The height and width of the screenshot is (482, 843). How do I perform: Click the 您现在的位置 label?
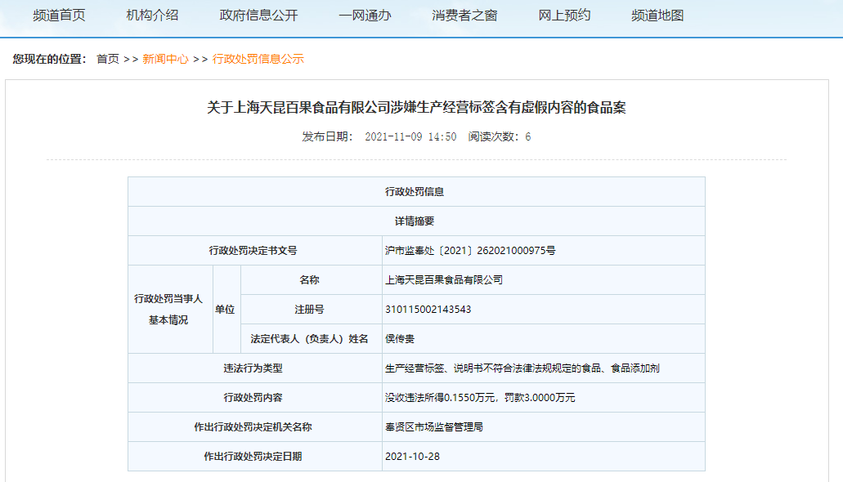click(x=49, y=59)
